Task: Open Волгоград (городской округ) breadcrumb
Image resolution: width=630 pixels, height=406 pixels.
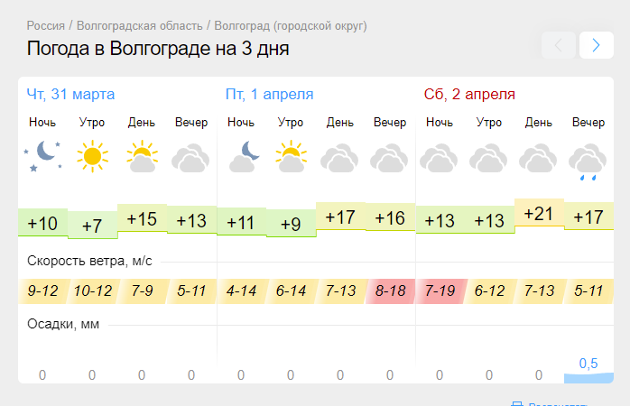Action: pos(291,25)
